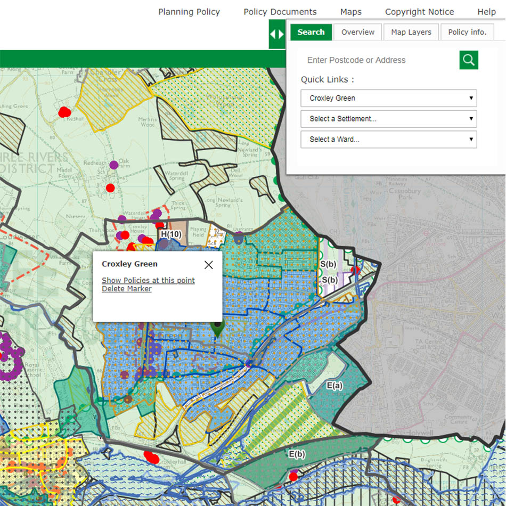
Task: Select the Search tab
Action: coord(311,32)
